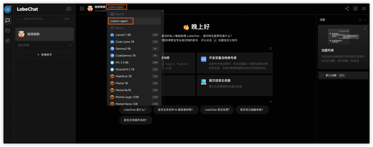Viewport: 373px width, 147px height.
Task: Select the Mixtral Nemo 12B model
Action: click(134, 104)
